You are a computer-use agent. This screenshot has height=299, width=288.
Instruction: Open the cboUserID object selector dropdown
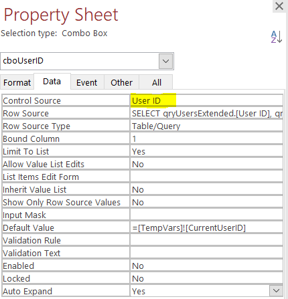pos(165,61)
